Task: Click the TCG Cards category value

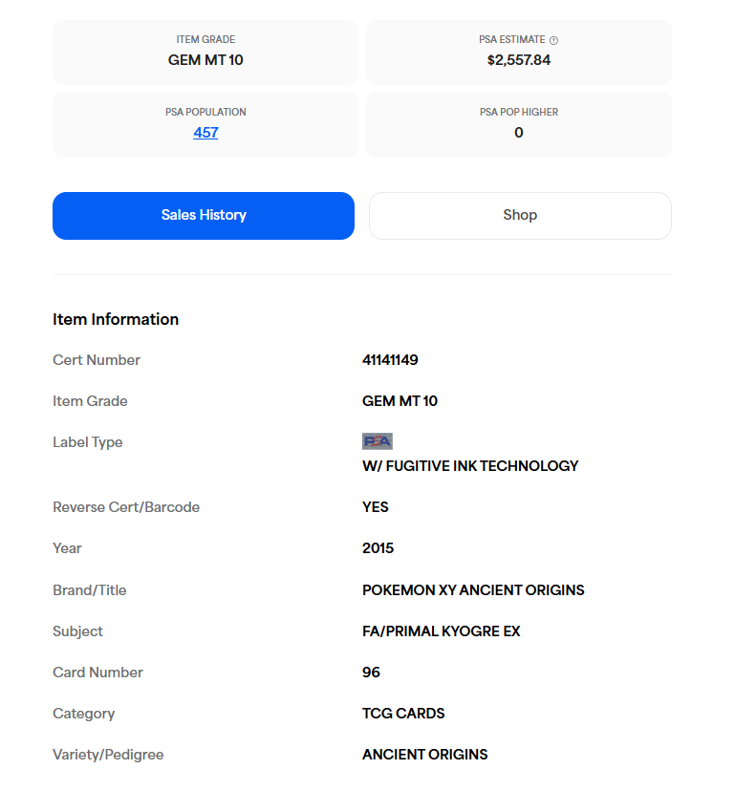Action: pyautogui.click(x=403, y=714)
